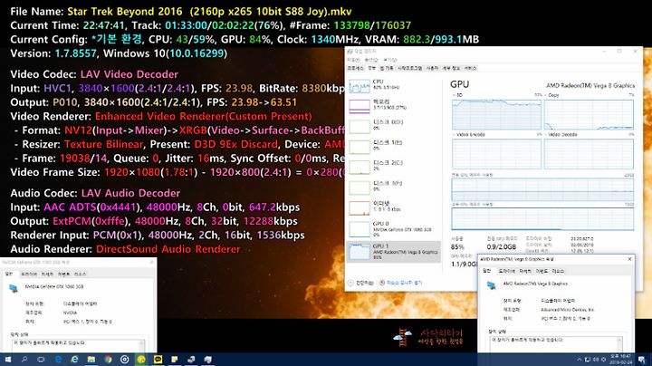Viewport: 652px width, 366px height.
Task: Click the volume icon in system tray
Action: (596, 360)
